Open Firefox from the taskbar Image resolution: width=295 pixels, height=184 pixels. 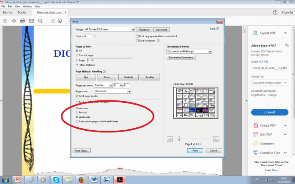pyautogui.click(x=81, y=179)
